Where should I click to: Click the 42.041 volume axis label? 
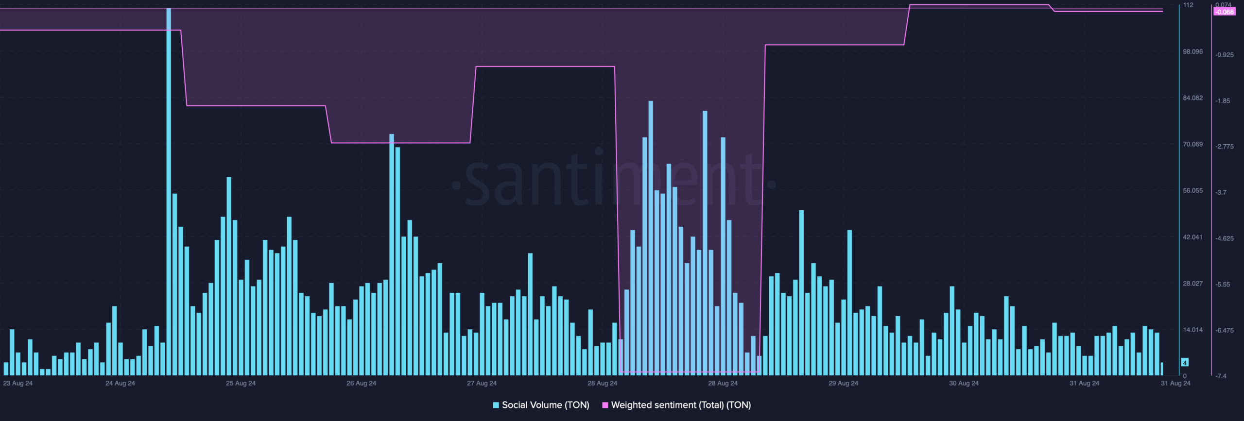tap(1193, 237)
